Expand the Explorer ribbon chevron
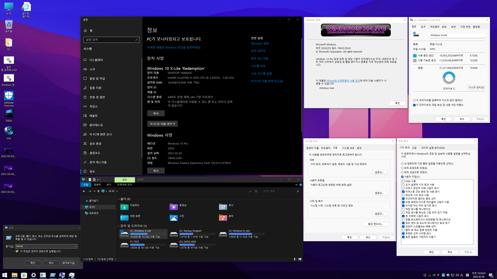This screenshot has width=497, height=279. click(x=296, y=185)
